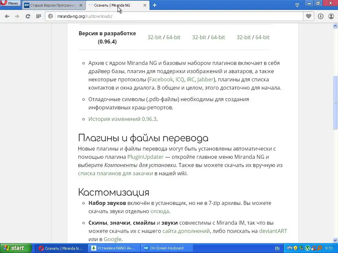Click the scrollbar up arrow

[x=335, y=26]
